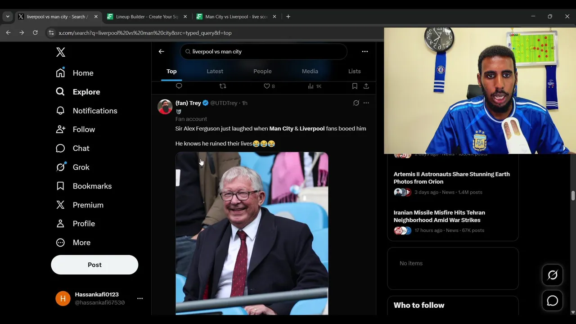Switch to the Latest tab
This screenshot has width=576, height=324.
point(215,71)
